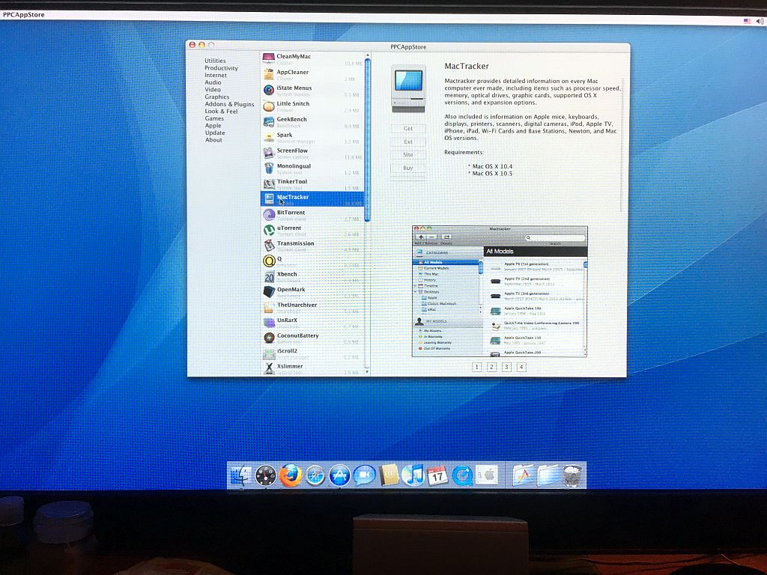This screenshot has height=575, width=767.
Task: Select Transmission in the app list
Action: pyautogui.click(x=312, y=246)
